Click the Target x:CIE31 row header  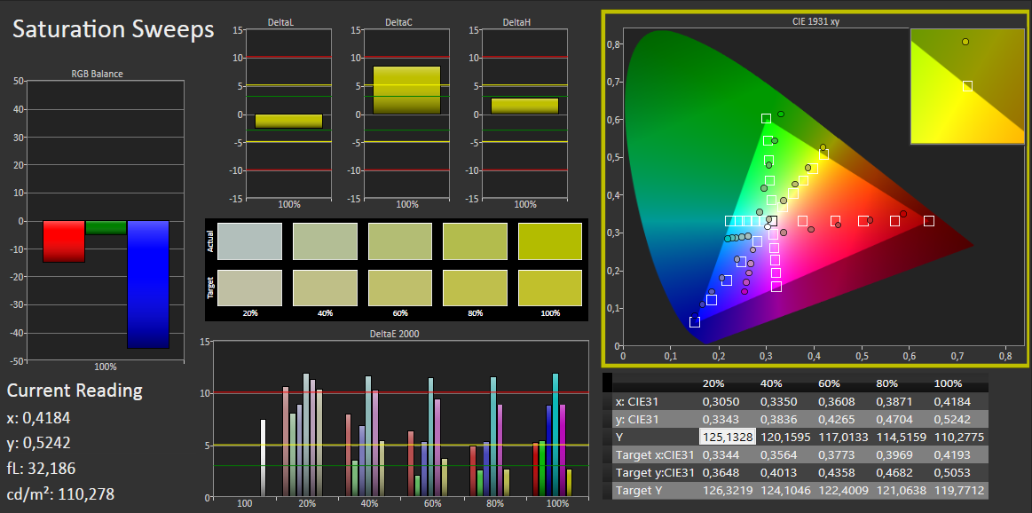tap(654, 454)
